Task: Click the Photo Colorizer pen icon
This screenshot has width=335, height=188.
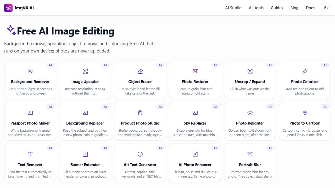Action: (x=305, y=71)
